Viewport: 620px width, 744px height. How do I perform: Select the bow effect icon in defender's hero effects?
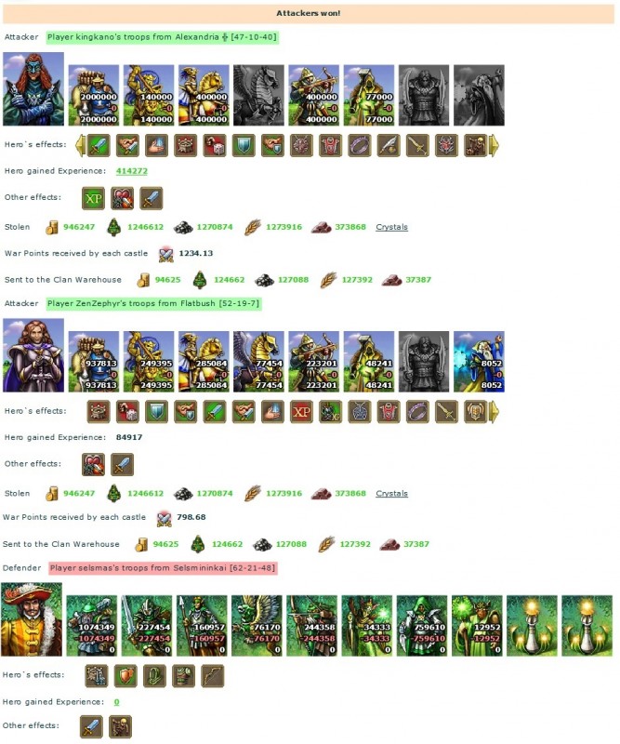coord(213,676)
